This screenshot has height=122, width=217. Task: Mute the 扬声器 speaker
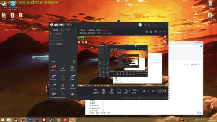coord(134,90)
